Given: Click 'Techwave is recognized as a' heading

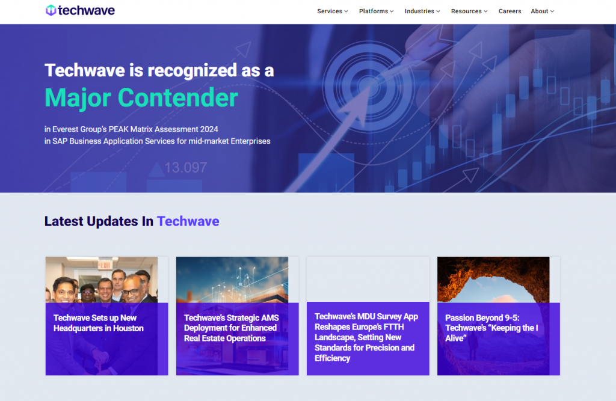Looking at the screenshot, I should (x=159, y=71).
